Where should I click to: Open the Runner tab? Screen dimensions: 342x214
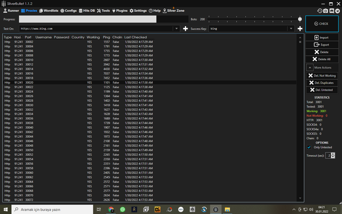11,11
